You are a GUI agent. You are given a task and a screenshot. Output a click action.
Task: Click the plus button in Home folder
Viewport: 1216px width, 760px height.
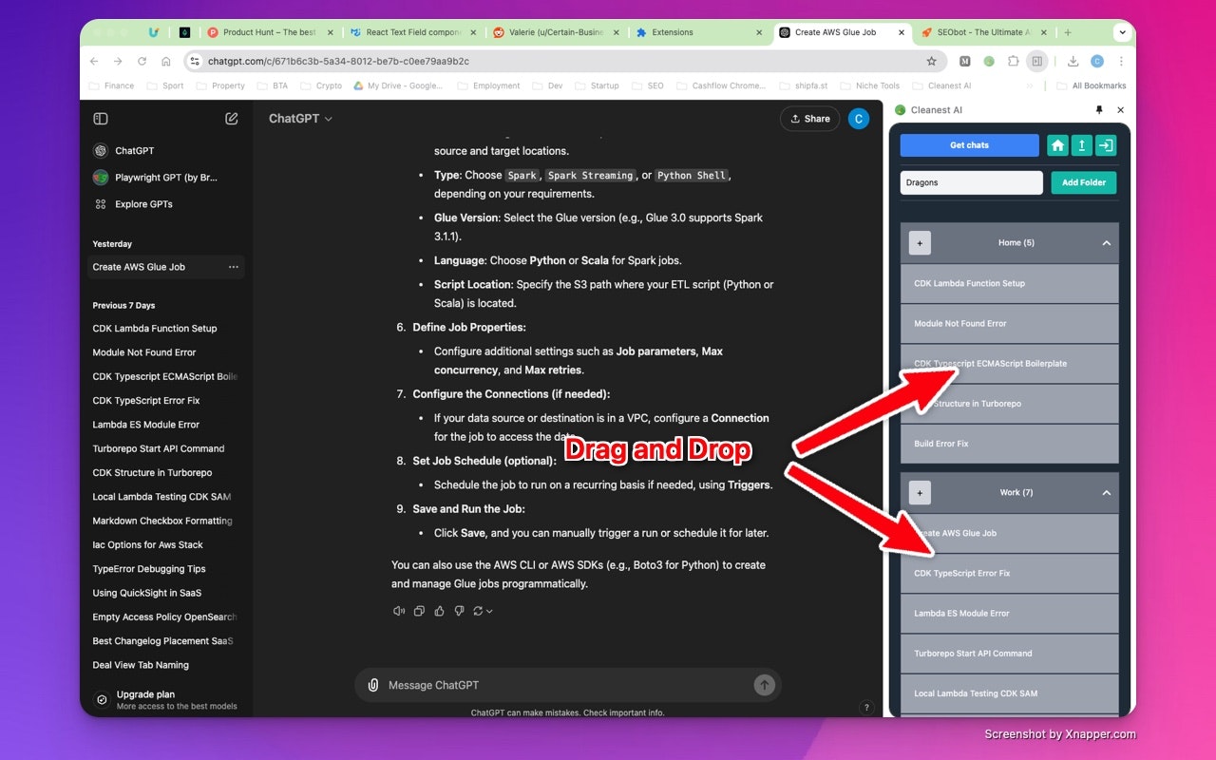pos(920,243)
